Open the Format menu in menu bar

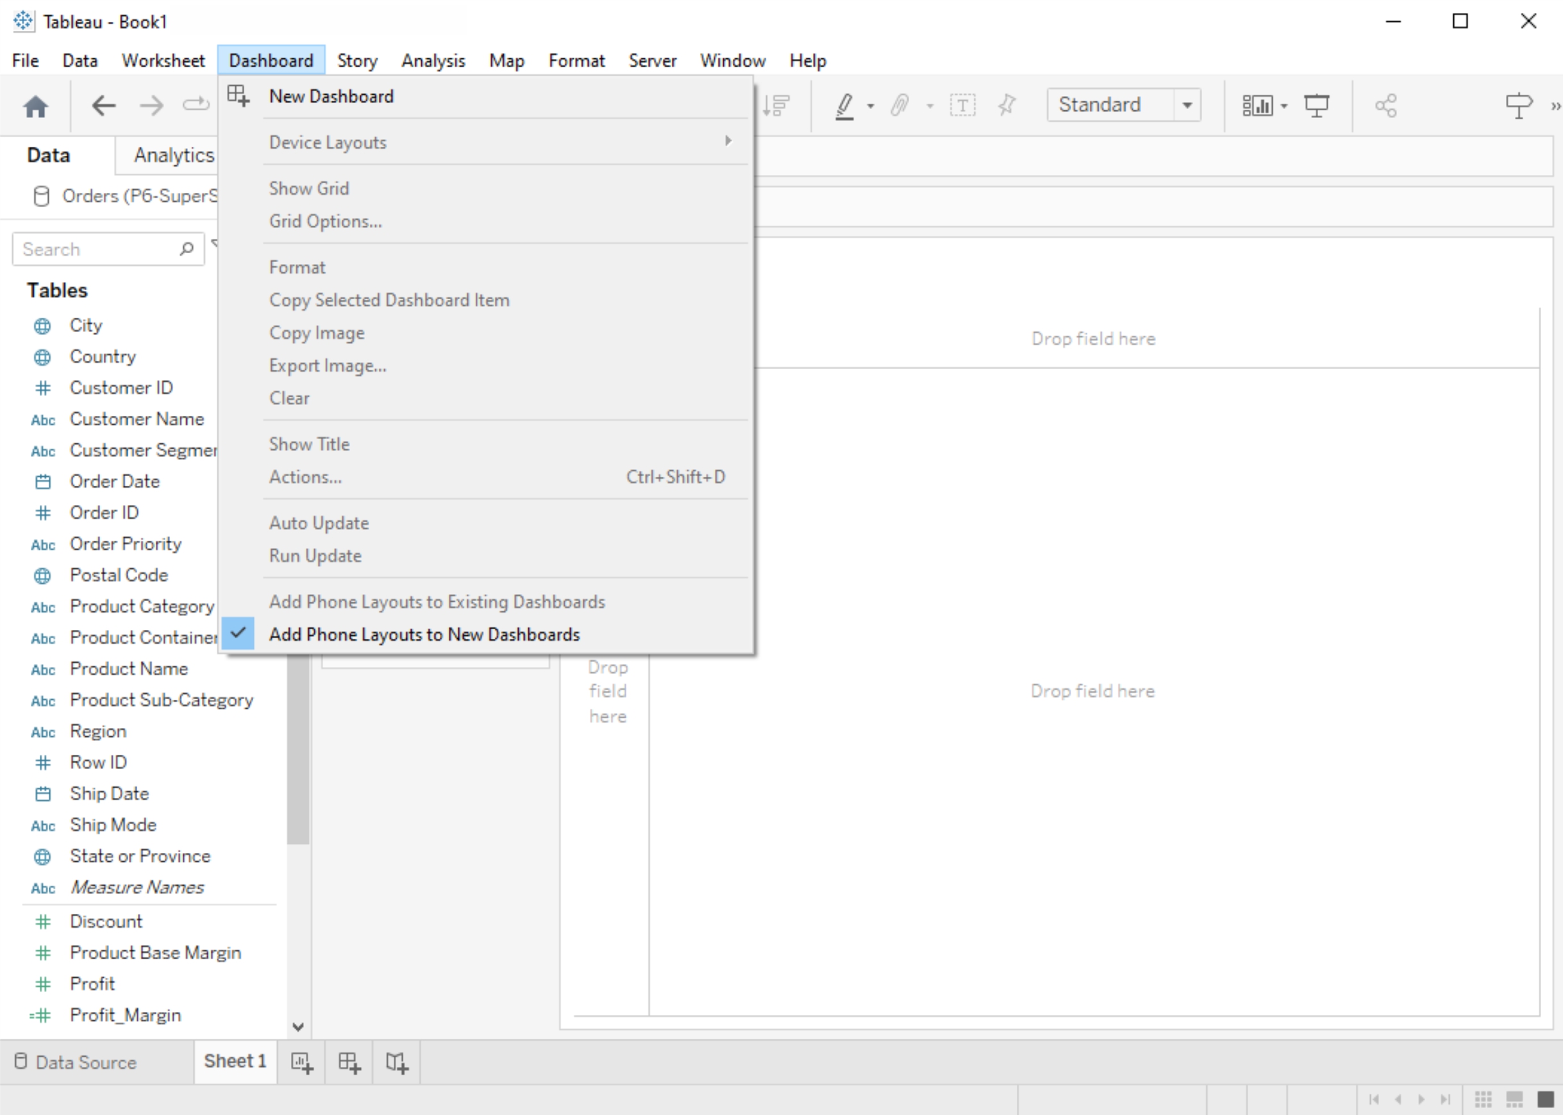click(x=576, y=60)
